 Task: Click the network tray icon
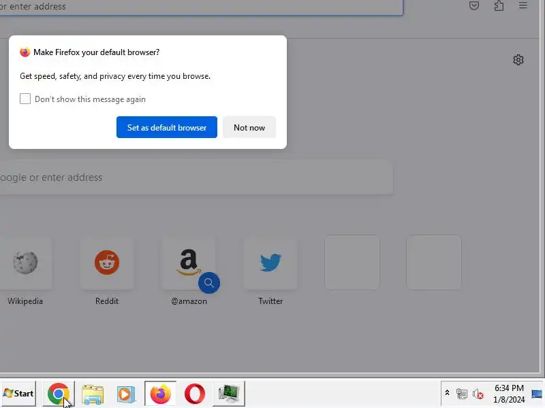click(x=462, y=394)
